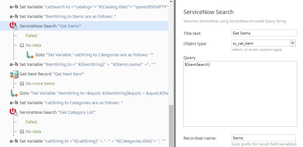Click the "sets prefix for result field variables" hint
This screenshot has width=303, height=147.
(x=264, y=144)
